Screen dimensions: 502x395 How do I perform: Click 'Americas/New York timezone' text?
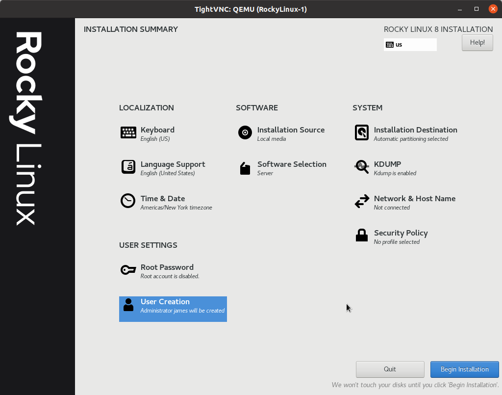[x=176, y=207]
